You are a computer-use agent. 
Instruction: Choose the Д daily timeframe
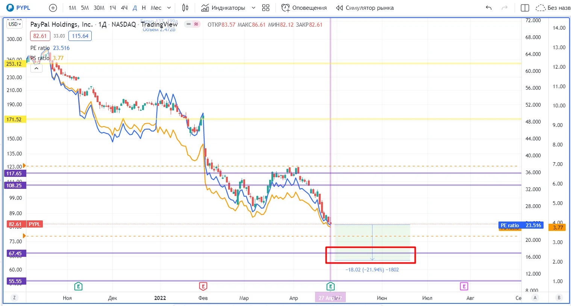click(135, 8)
